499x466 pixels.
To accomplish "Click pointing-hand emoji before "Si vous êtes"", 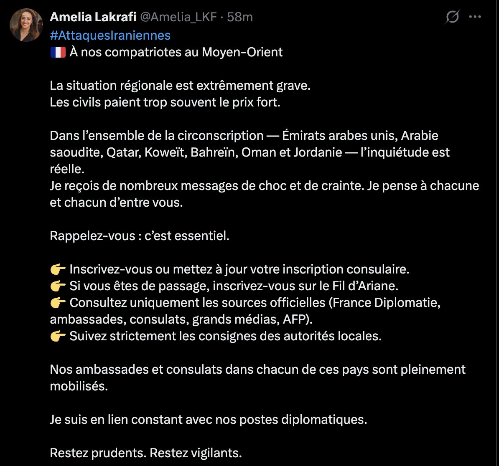I will coord(58,286).
